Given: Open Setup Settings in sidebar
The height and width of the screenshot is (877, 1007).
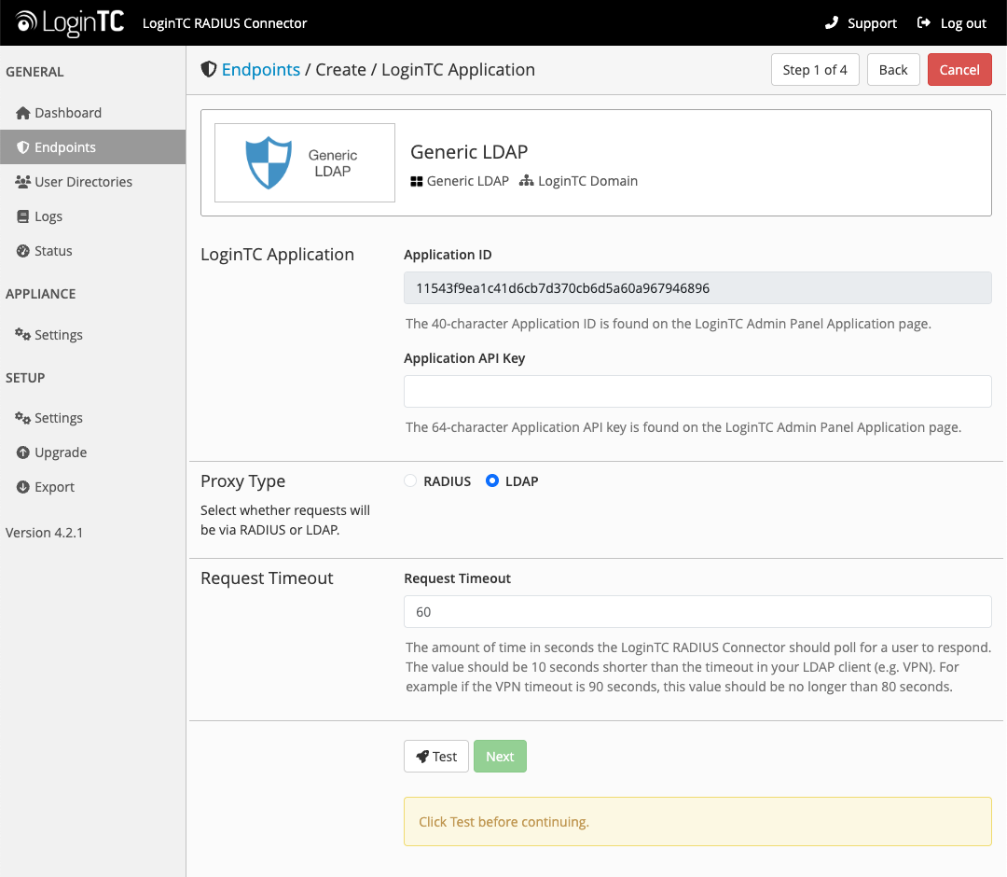Looking at the screenshot, I should [x=58, y=418].
